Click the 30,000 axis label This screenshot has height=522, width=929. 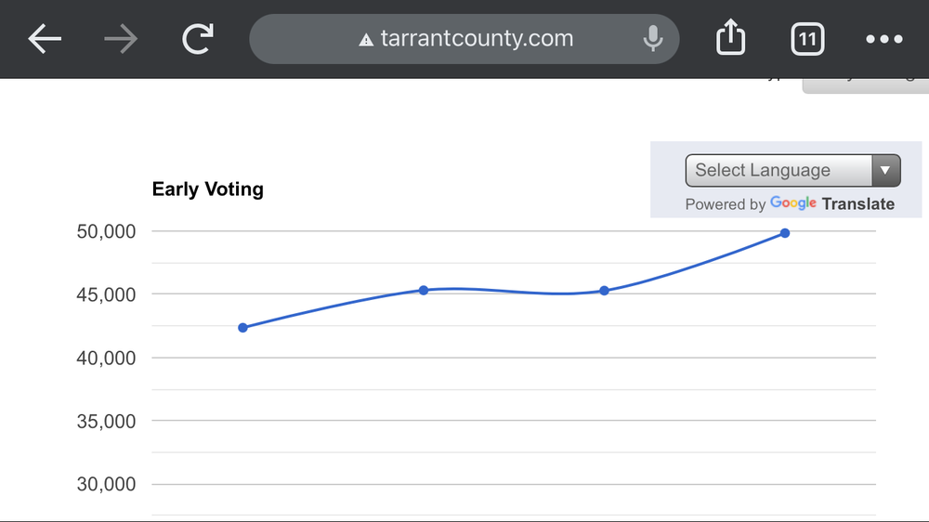106,484
